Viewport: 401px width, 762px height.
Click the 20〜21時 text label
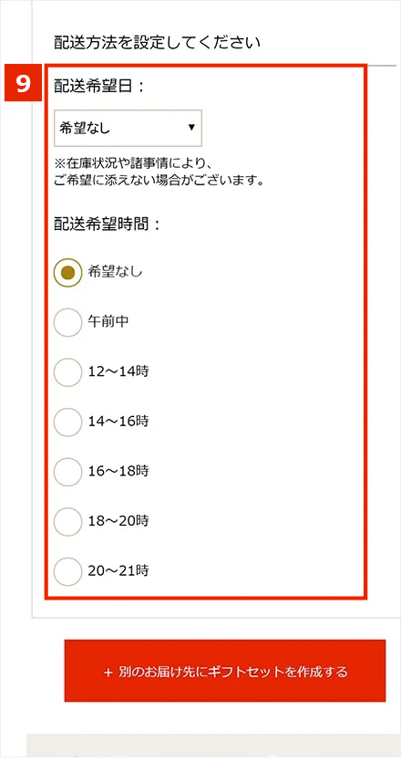[118, 570]
